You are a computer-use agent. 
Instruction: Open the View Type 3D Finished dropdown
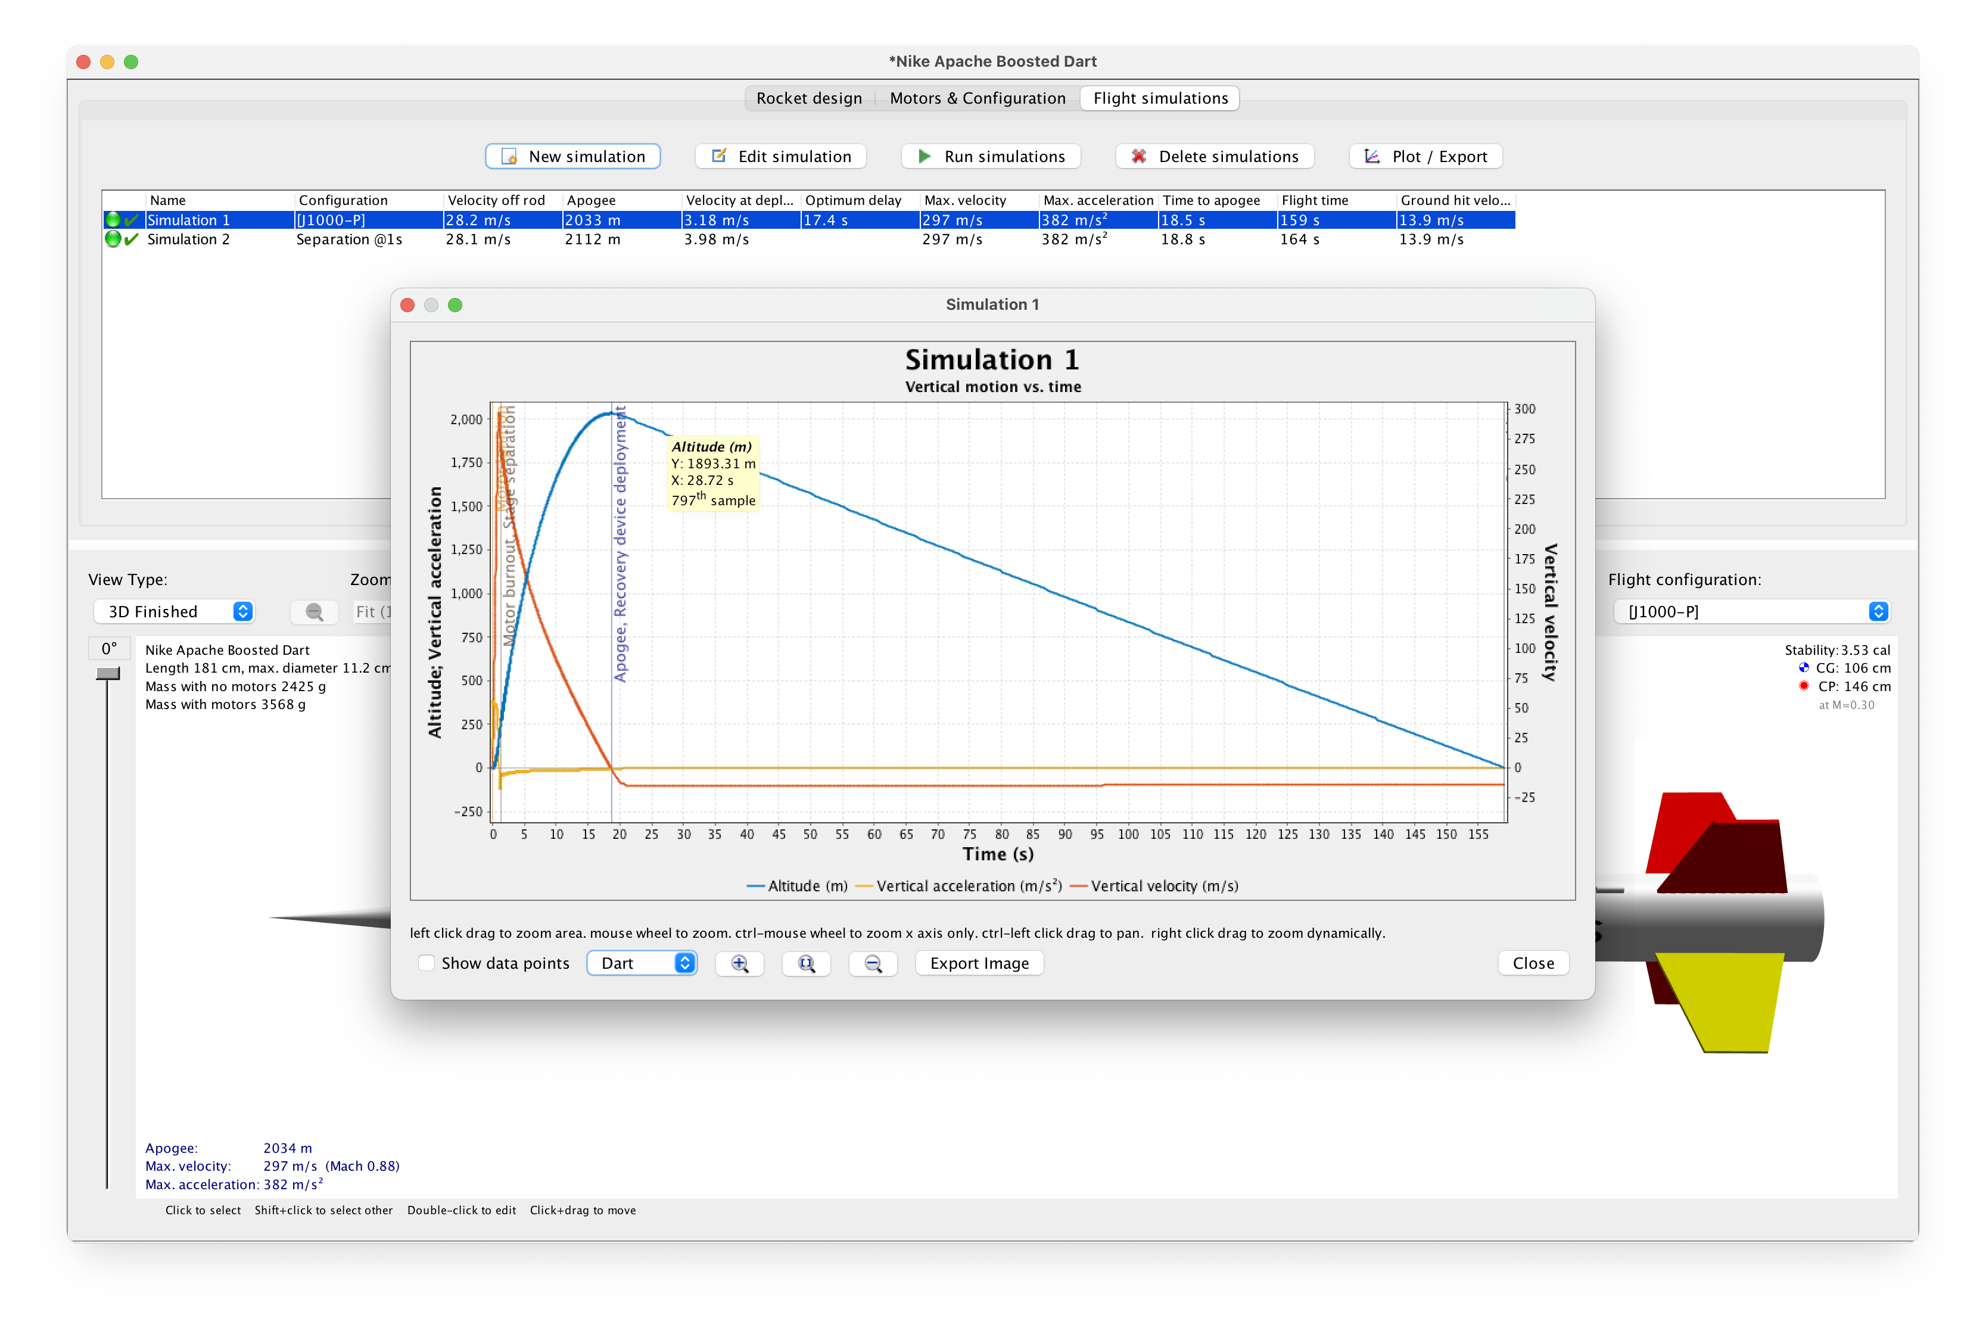tap(175, 612)
